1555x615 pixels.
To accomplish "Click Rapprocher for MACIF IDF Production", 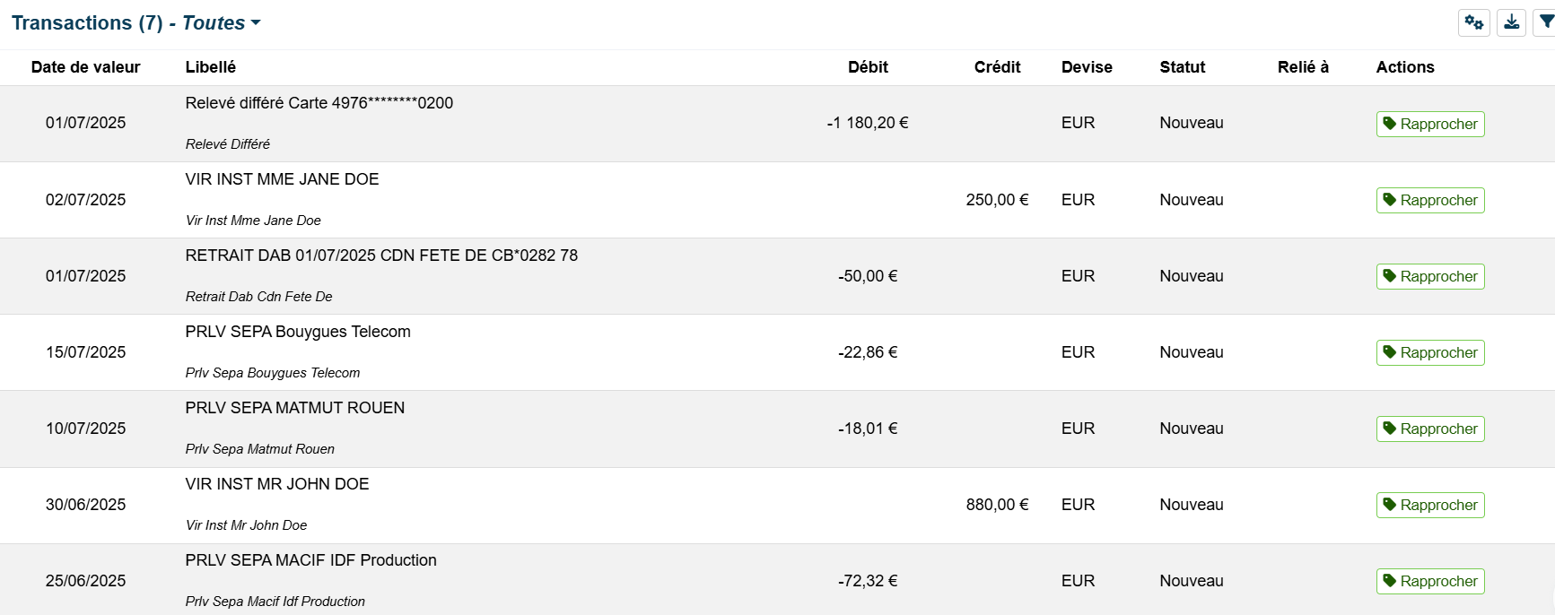I will tap(1430, 581).
